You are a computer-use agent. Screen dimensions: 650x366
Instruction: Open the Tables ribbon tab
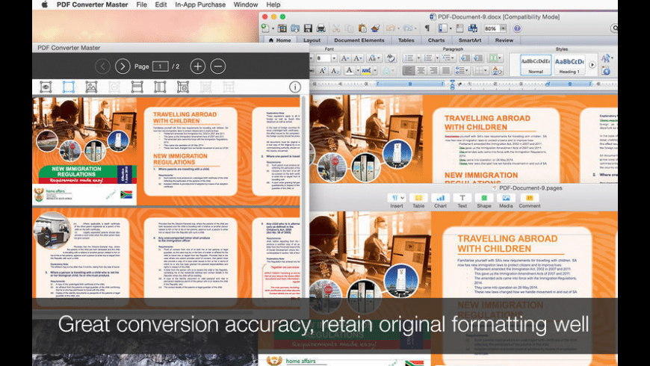(406, 40)
